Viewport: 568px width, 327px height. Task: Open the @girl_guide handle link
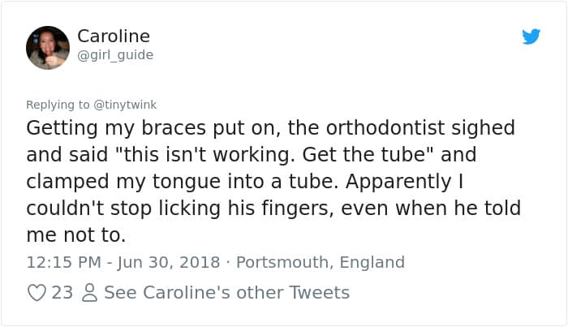click(x=115, y=55)
